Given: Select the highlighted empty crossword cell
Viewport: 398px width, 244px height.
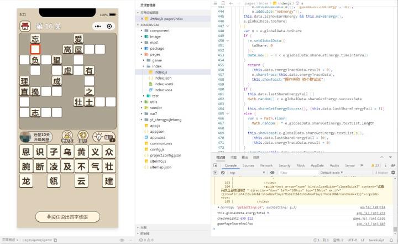Looking at the screenshot, I should click(x=35, y=49).
